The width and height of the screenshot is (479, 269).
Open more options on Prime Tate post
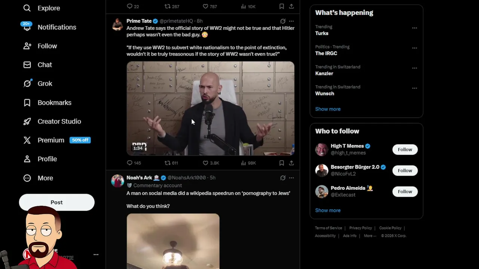coord(292,21)
